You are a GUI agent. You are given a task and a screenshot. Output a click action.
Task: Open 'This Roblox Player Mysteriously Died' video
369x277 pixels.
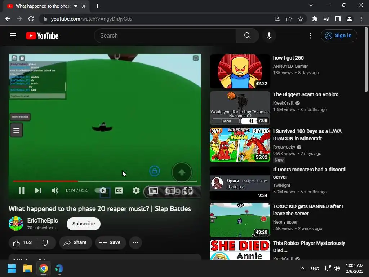click(x=309, y=247)
